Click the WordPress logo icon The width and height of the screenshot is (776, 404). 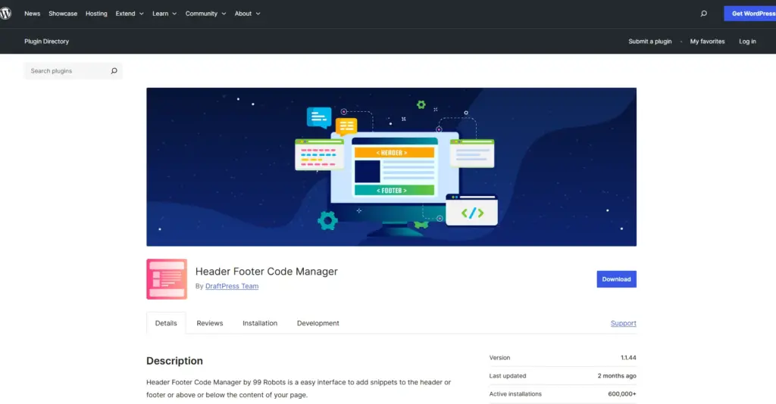click(x=6, y=14)
